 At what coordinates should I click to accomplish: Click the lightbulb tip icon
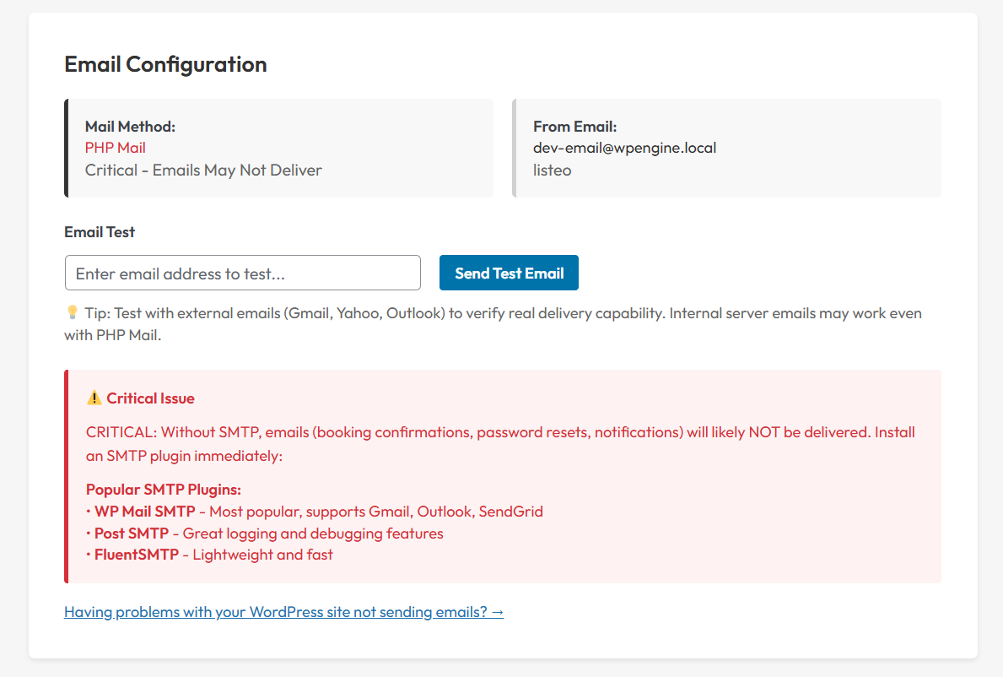72,313
